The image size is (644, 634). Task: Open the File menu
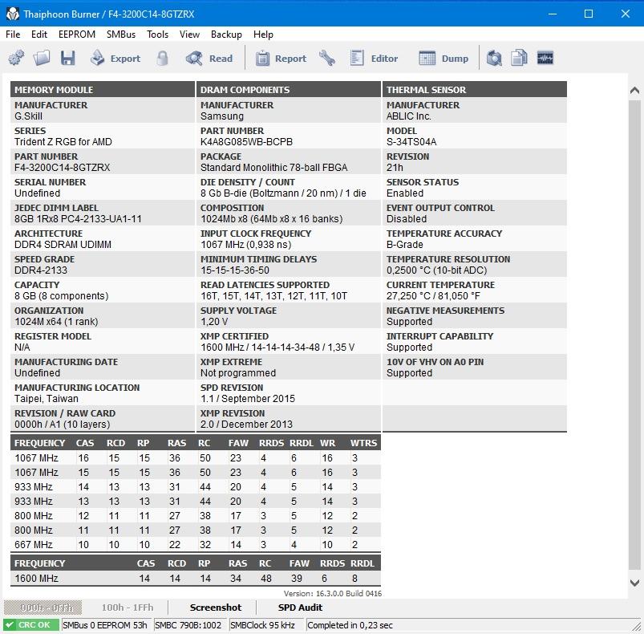13,35
